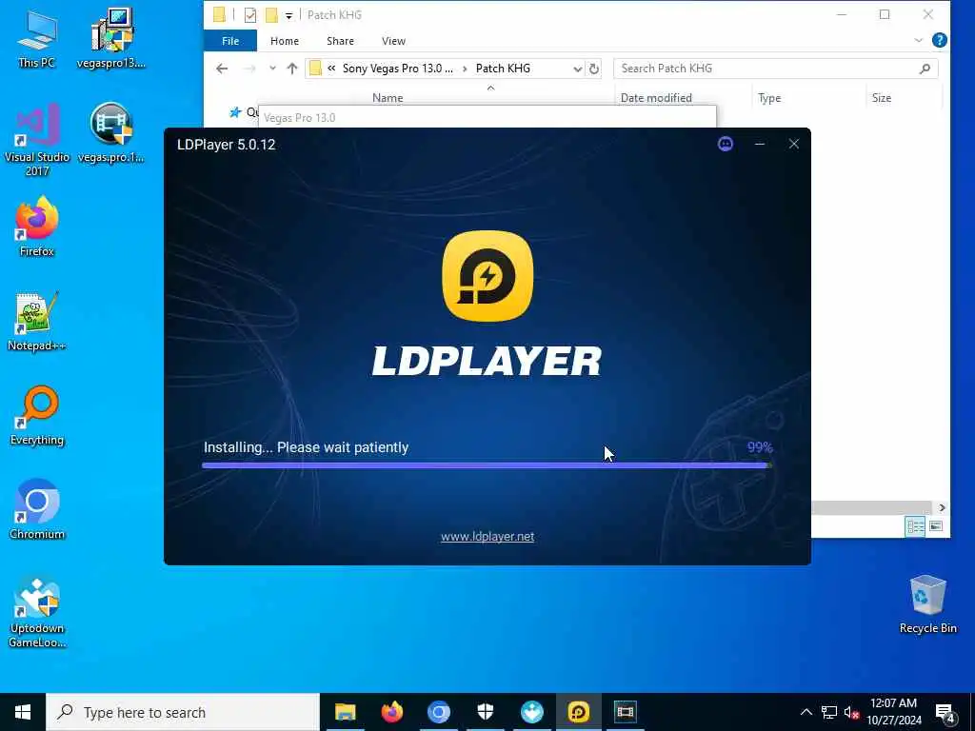This screenshot has width=975, height=731.
Task: Expand the address bar history dropdown
Action: [577, 69]
